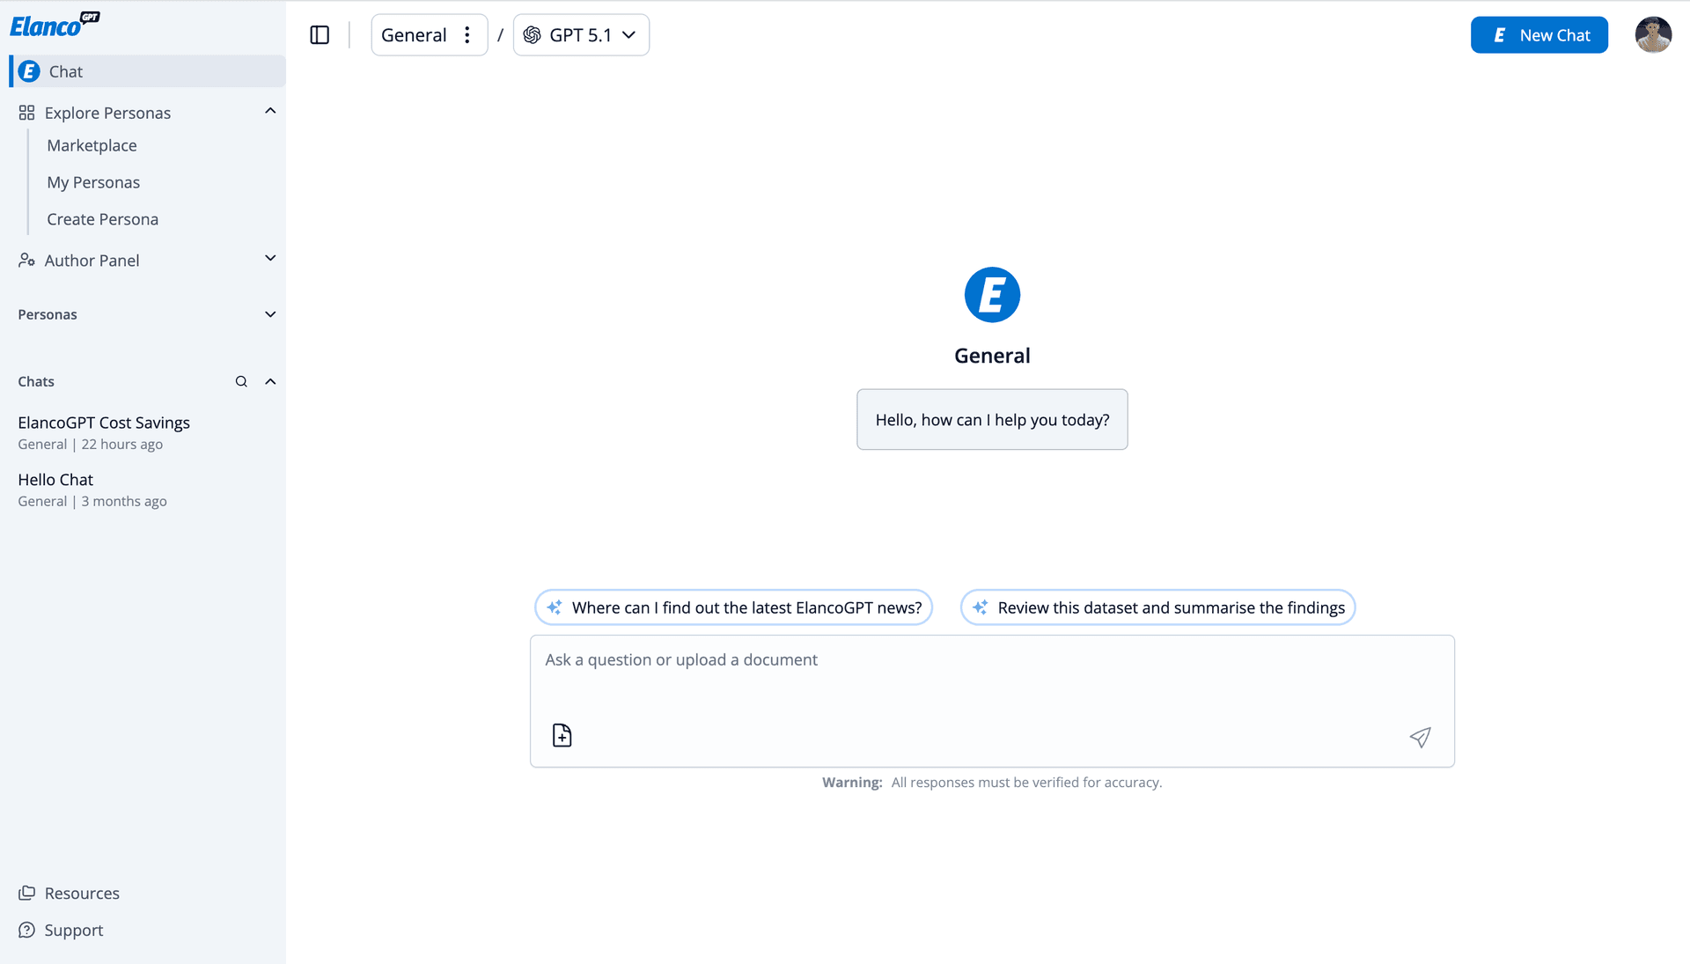This screenshot has width=1690, height=964.
Task: Open Resources from sidebar bottom
Action: pos(81,893)
